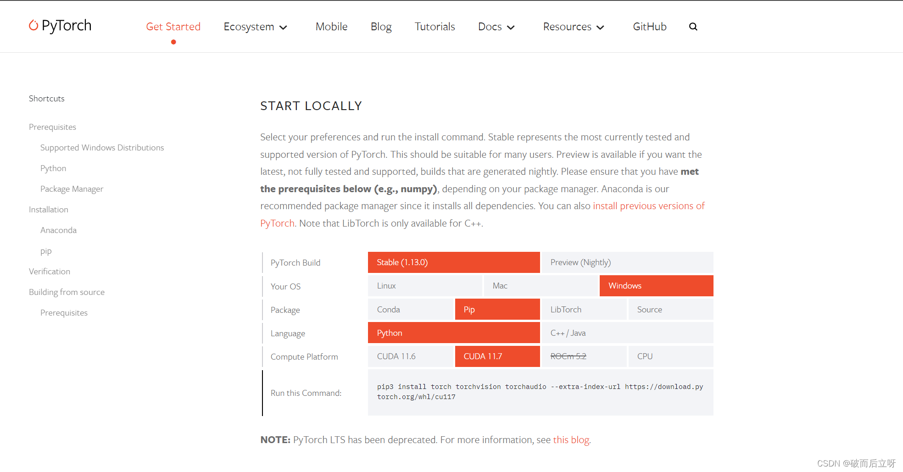This screenshot has width=903, height=472.
Task: Follow the install previous versions link
Action: point(648,206)
